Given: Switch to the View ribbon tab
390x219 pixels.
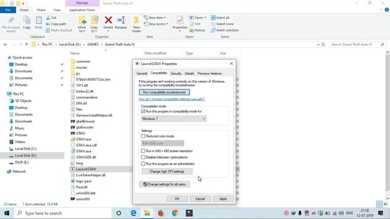Looking at the screenshot, I should coord(57,10).
